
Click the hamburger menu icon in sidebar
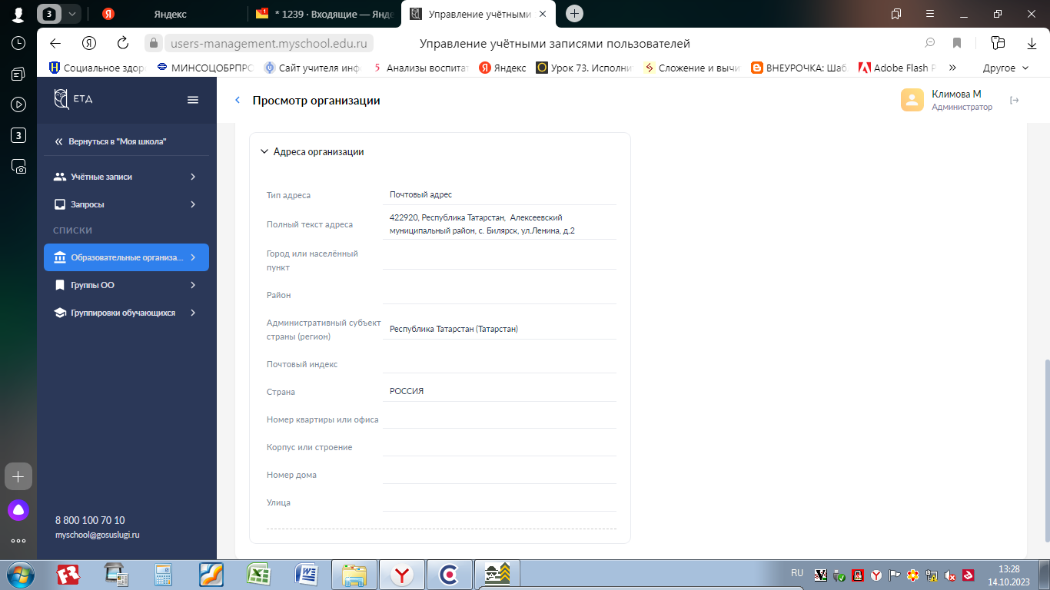193,100
